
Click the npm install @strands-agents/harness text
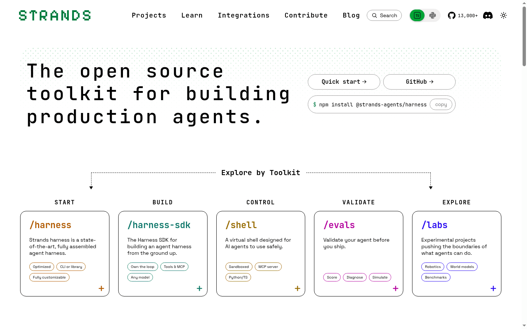[x=373, y=105]
